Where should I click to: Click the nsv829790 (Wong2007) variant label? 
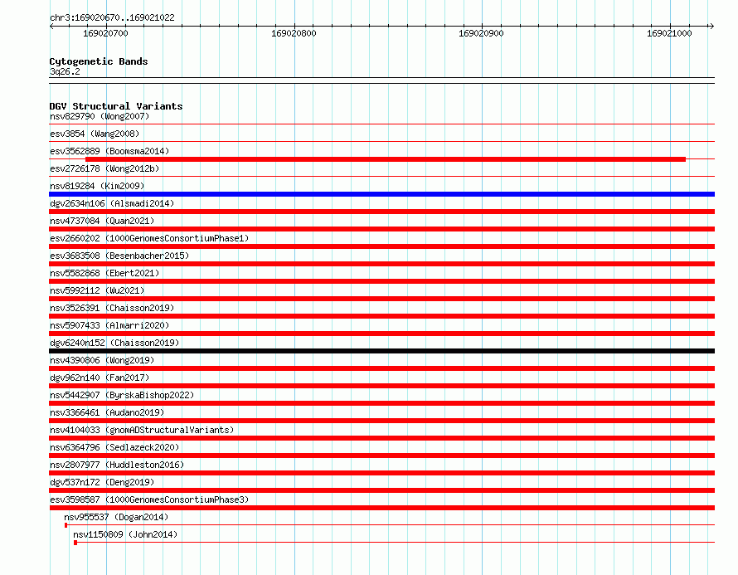coord(100,116)
